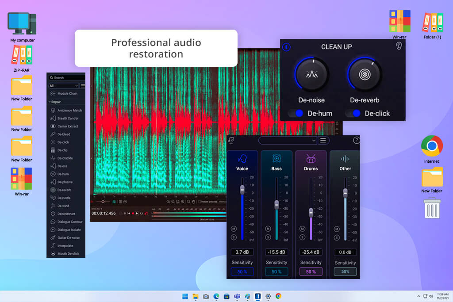
Task: Open the Dialogue Isolate module
Action: coord(66,230)
